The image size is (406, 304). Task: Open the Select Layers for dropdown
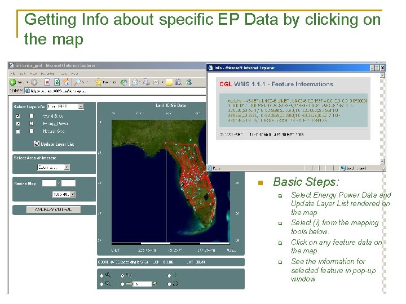click(65, 106)
